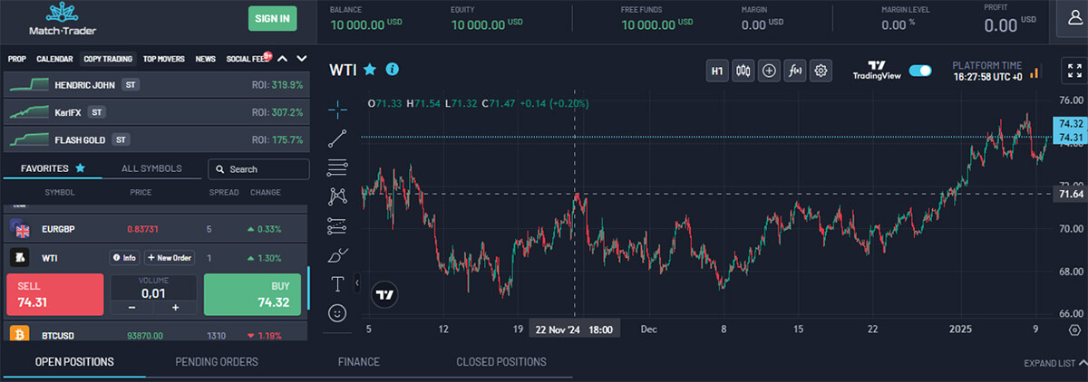Open the indicators f(x) menu
1088x382 pixels.
tap(795, 71)
